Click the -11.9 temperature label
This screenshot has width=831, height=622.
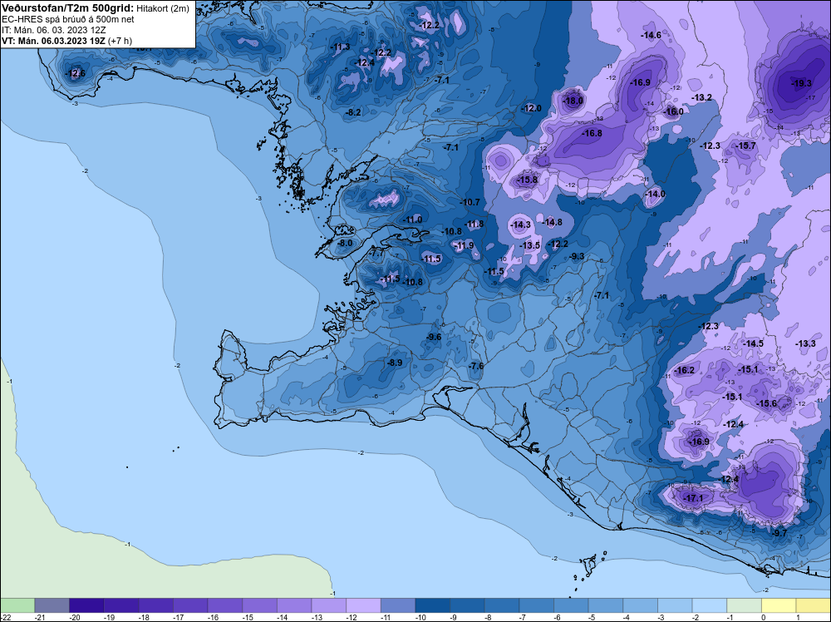465,245
